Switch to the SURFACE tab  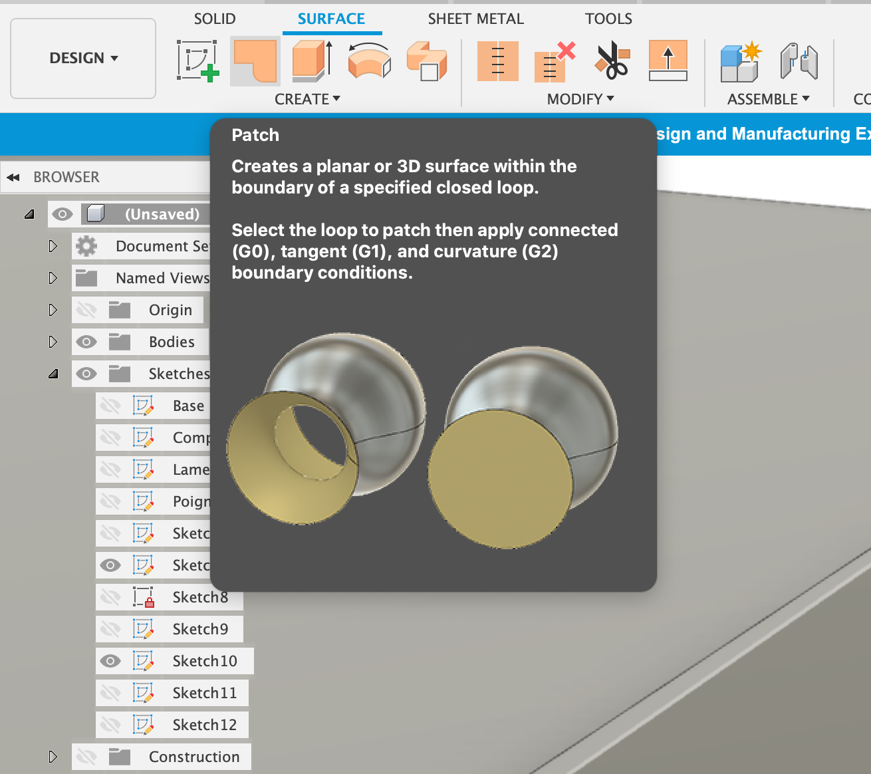tap(331, 19)
